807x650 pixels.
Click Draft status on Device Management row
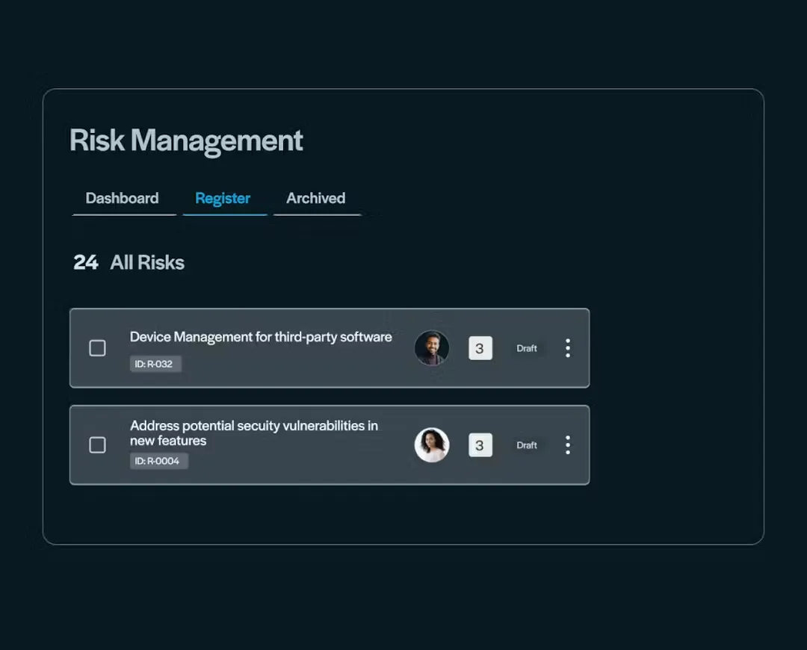click(x=527, y=348)
